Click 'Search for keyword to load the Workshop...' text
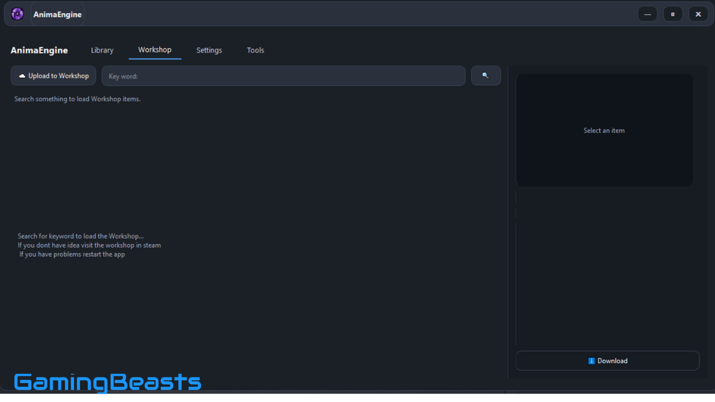715x402 pixels. pyautogui.click(x=80, y=236)
